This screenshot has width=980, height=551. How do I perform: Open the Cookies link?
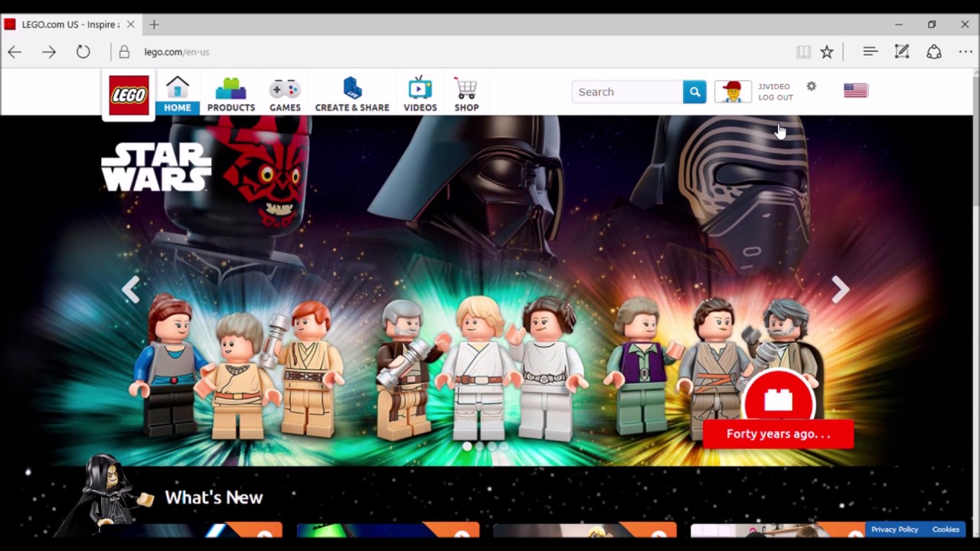pos(946,530)
